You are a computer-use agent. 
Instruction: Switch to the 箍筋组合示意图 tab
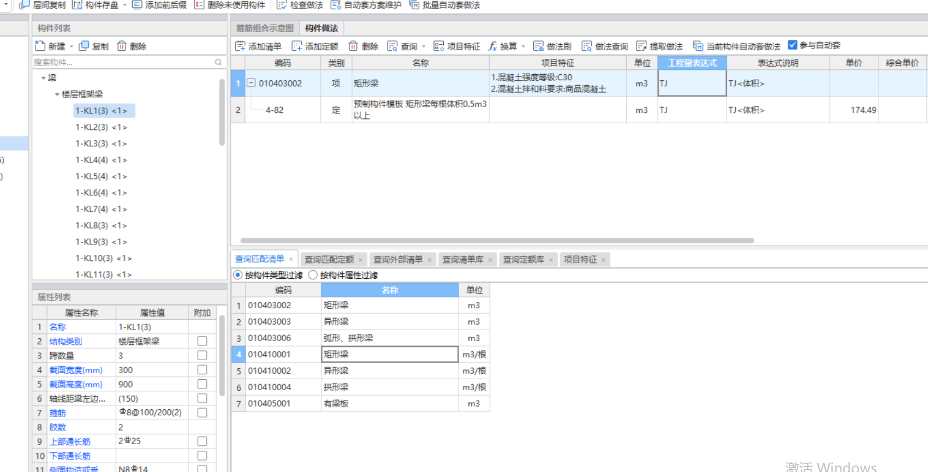(265, 28)
